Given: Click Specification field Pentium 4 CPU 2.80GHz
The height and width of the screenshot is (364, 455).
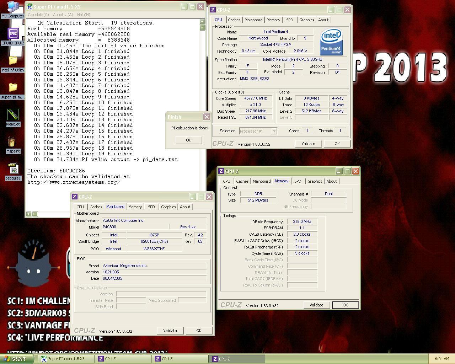Looking at the screenshot, I should coord(293,60).
